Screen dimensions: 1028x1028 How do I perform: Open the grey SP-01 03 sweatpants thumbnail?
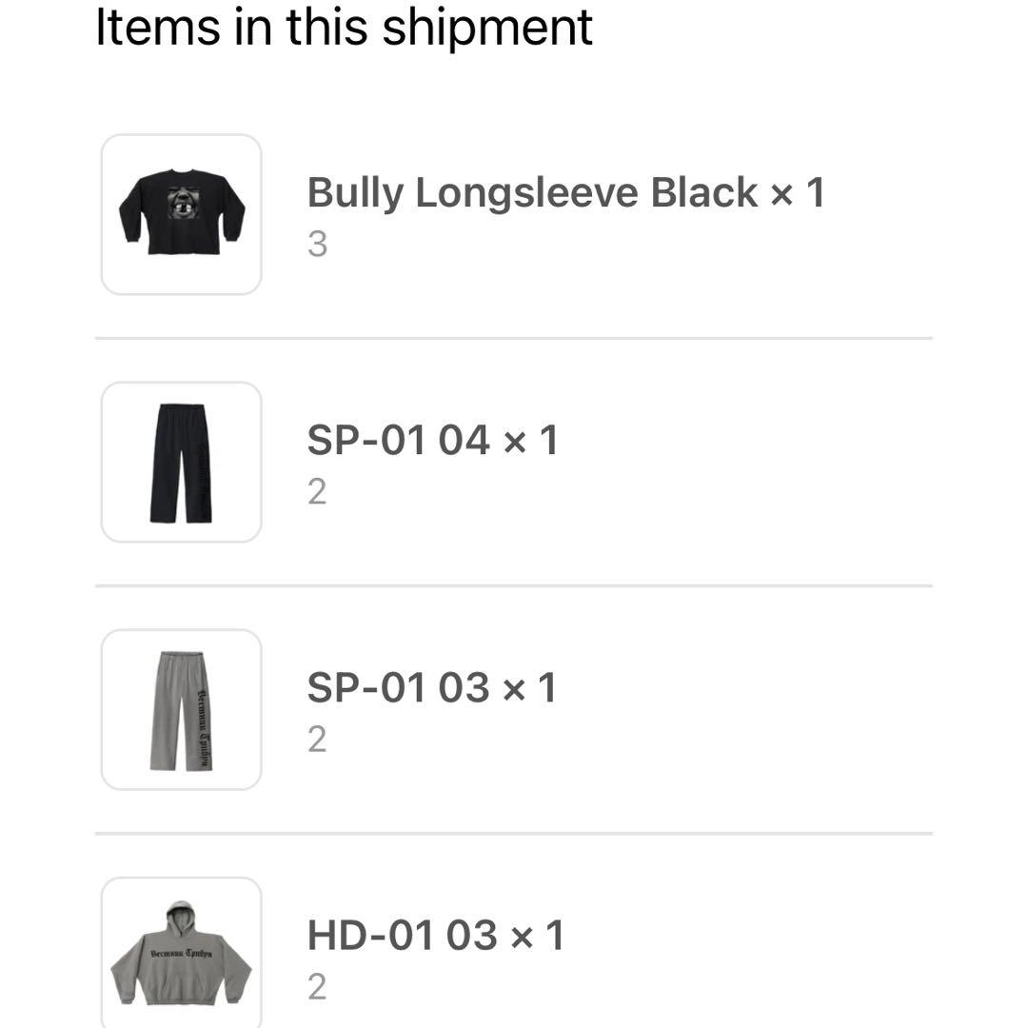pyautogui.click(x=182, y=710)
